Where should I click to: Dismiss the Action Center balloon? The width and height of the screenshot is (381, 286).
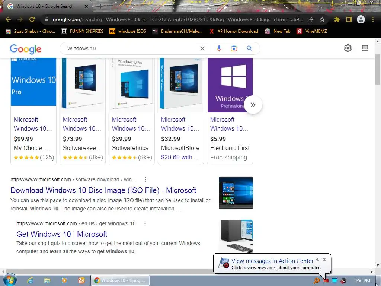coord(324,260)
